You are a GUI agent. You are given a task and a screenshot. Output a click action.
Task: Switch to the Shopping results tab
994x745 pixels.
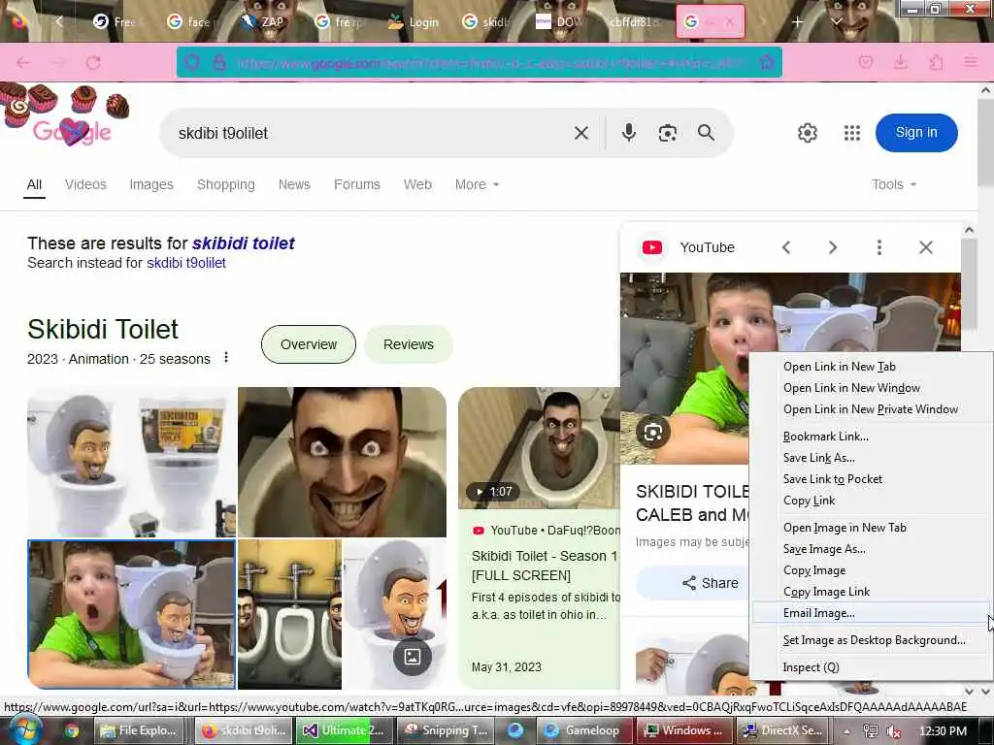pos(225,184)
